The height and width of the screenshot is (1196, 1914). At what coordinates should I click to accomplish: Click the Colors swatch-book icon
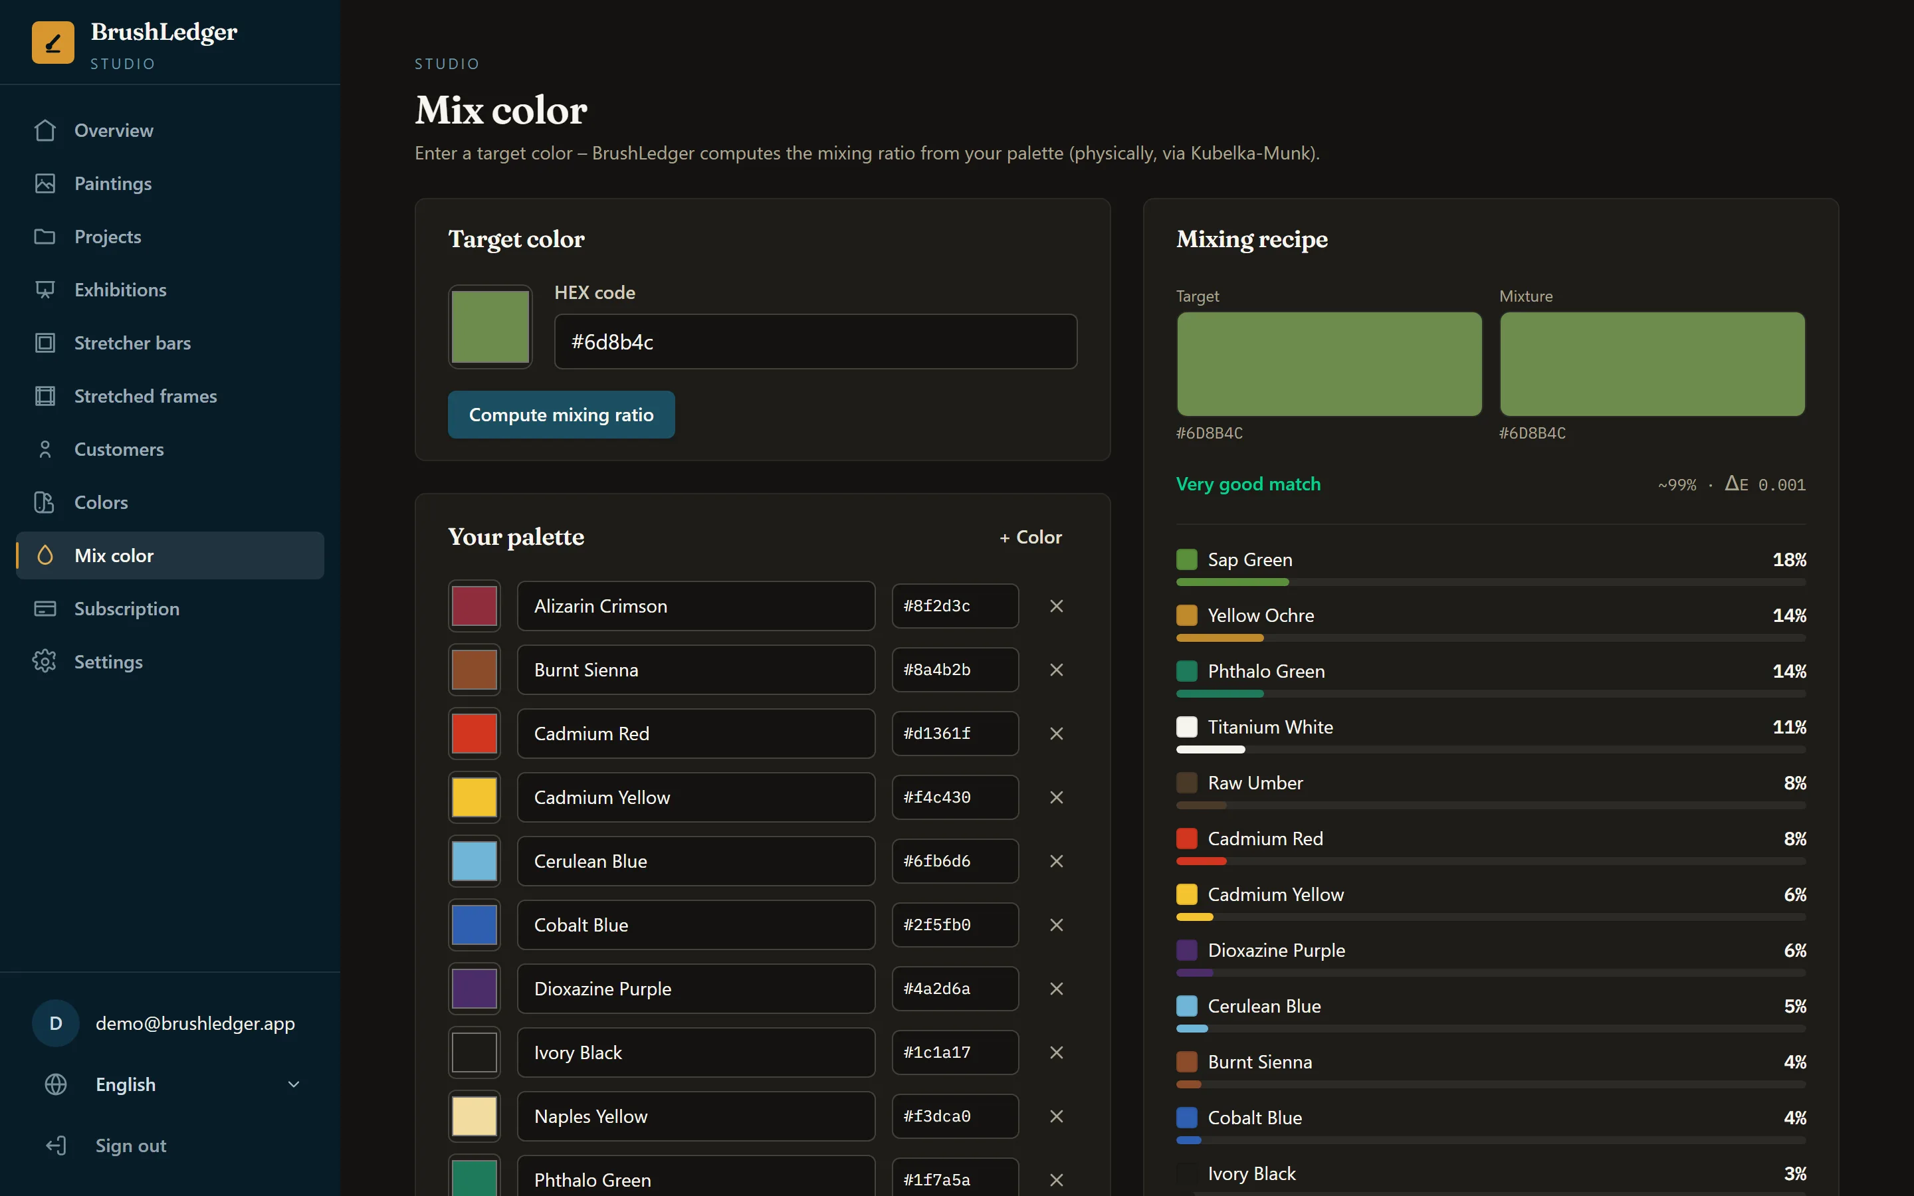(45, 502)
